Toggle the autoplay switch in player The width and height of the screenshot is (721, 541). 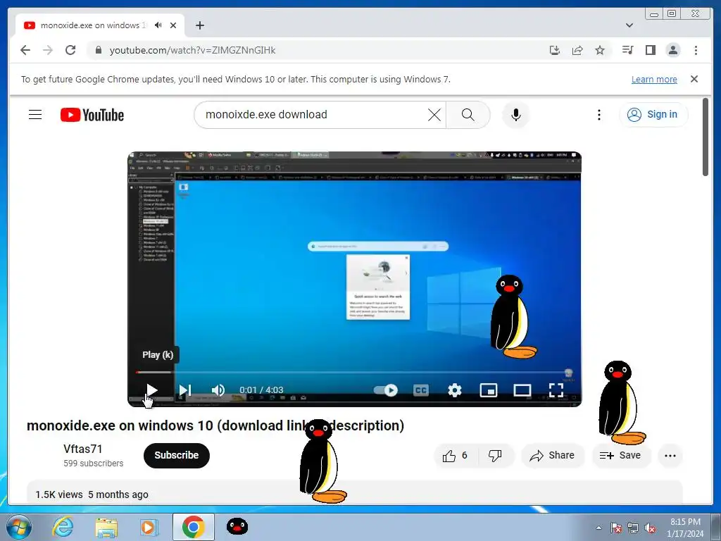[385, 390]
